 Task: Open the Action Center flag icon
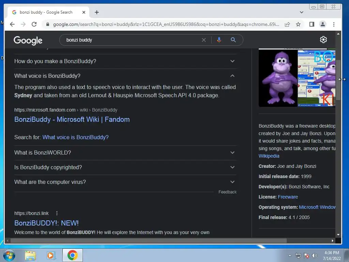[x=306, y=256]
